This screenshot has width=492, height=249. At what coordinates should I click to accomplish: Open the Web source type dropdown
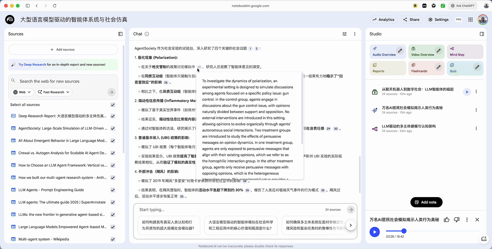pyautogui.click(x=22, y=92)
